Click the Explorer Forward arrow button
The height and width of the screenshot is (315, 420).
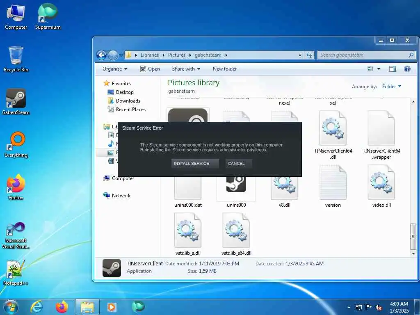point(113,55)
